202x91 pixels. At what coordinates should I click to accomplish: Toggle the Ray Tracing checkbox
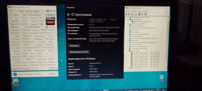click(x=31, y=65)
